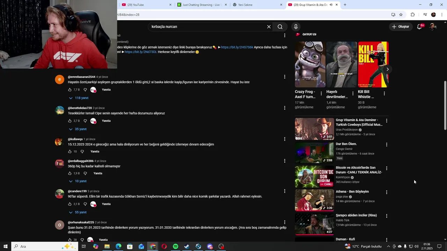Like the comment by @erdalbaggal4386
Screen dimensions: 447x251
pos(70,173)
